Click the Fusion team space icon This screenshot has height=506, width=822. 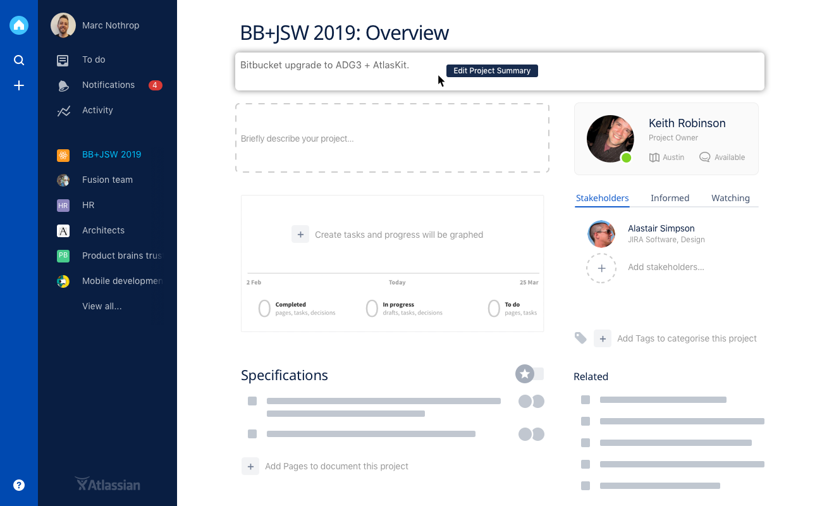63,180
